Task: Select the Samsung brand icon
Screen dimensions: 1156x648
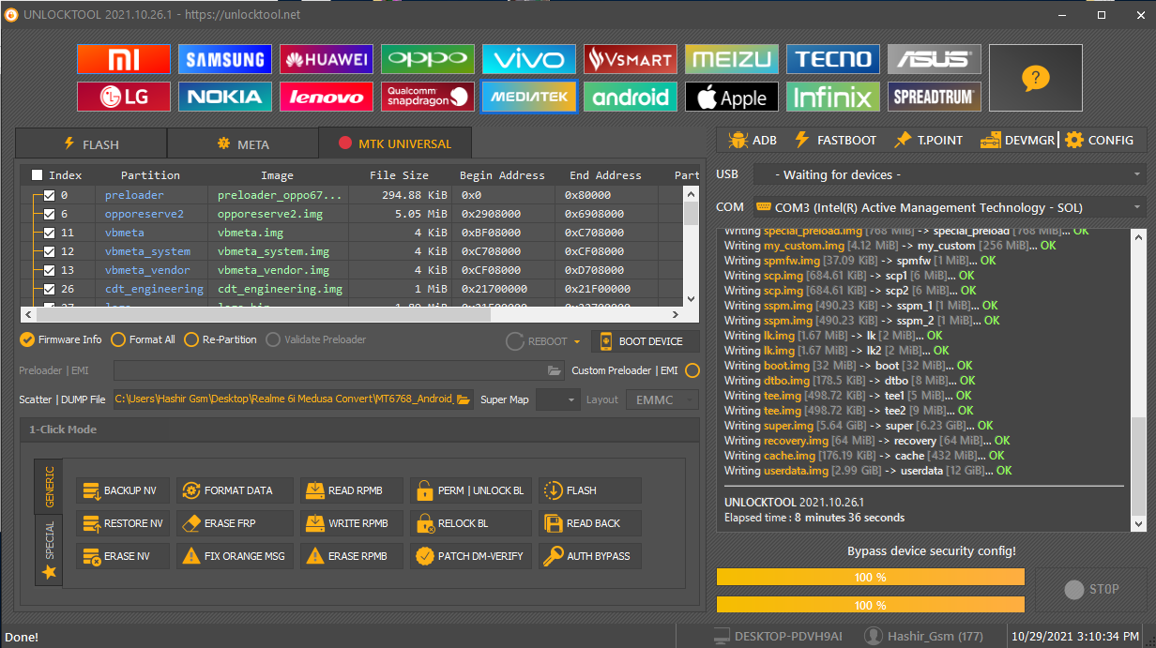Action: (x=225, y=59)
